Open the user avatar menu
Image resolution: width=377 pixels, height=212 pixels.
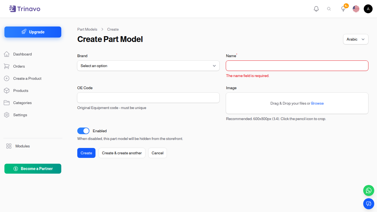pos(368,9)
